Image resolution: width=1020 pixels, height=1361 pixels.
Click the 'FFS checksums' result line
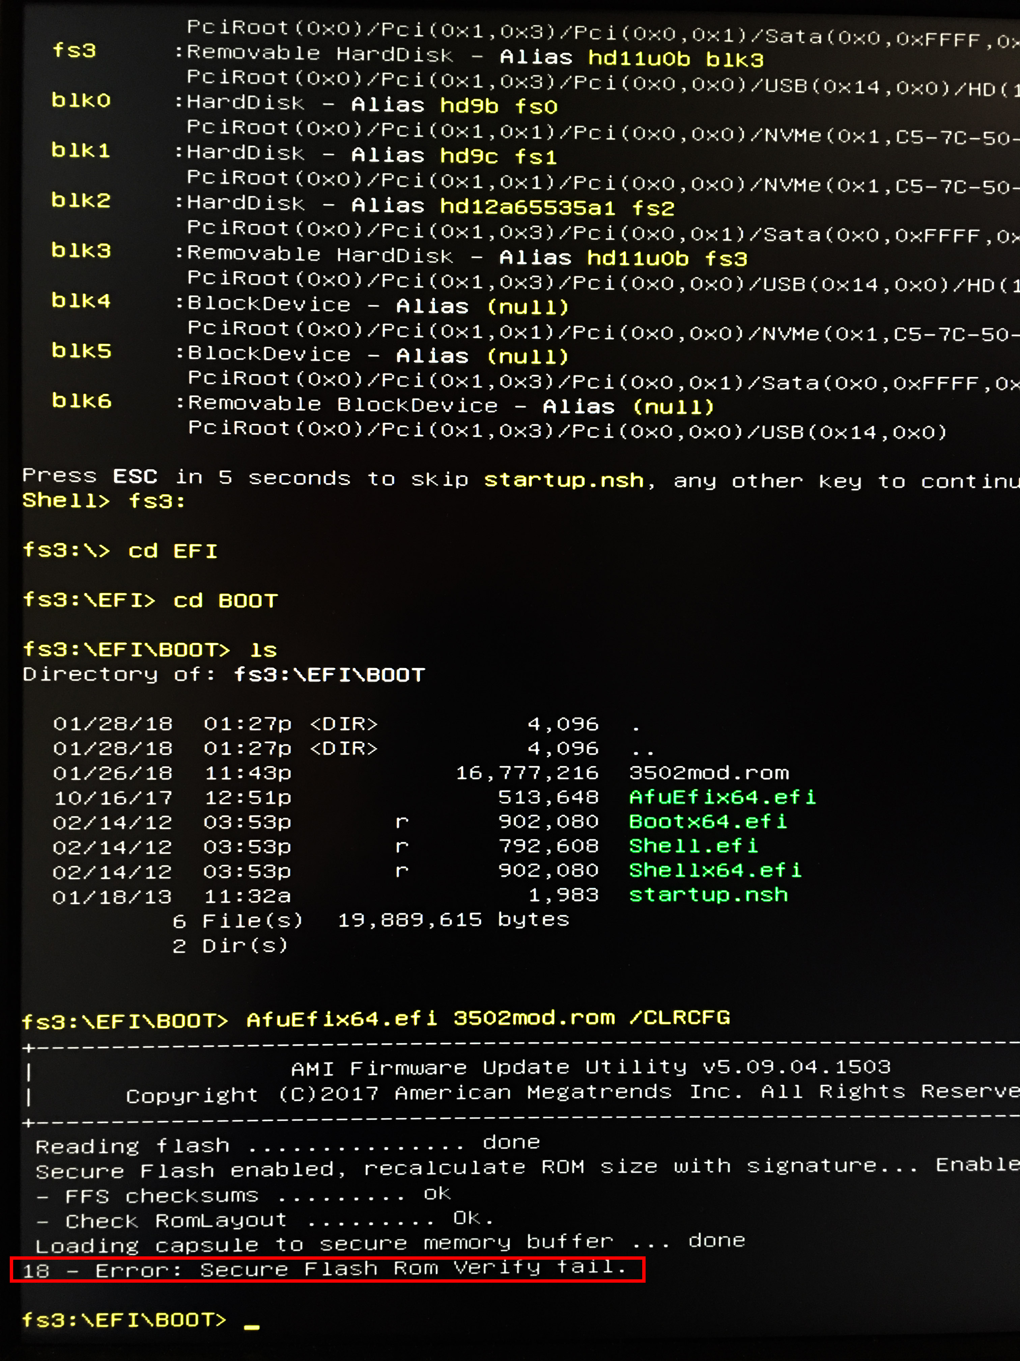(162, 1196)
